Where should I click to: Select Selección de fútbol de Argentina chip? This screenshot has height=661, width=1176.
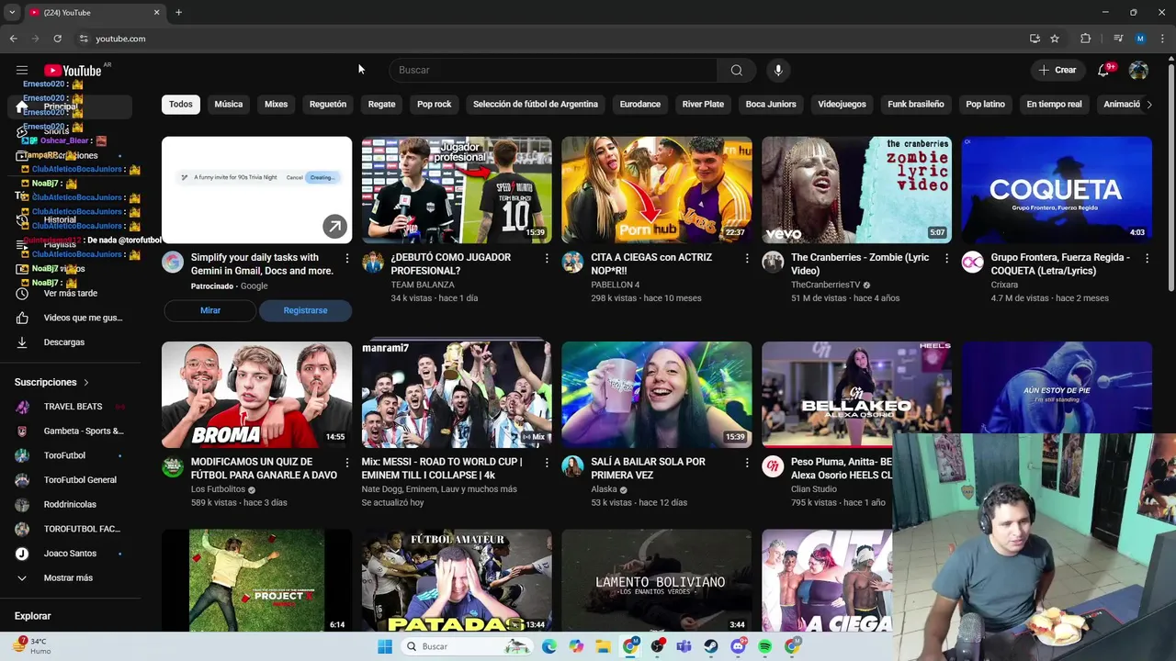tap(536, 104)
